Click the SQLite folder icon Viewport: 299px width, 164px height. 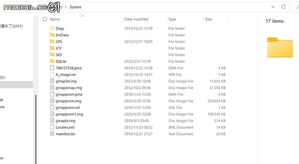click(x=52, y=61)
